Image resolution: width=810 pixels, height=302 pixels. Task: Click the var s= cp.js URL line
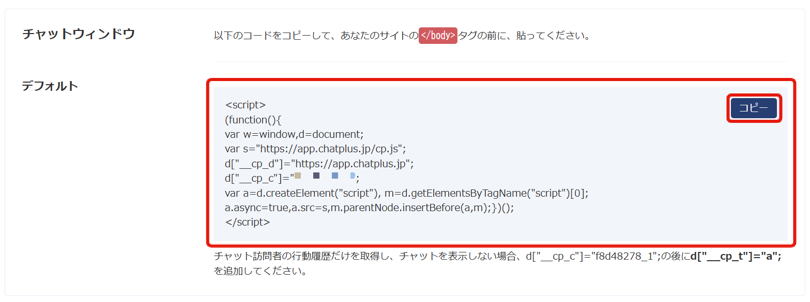(x=316, y=149)
